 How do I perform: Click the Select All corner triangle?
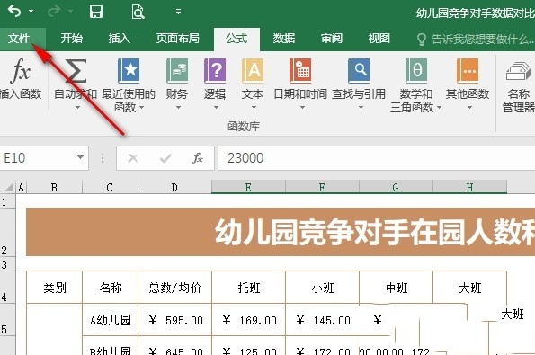[x=8, y=187]
